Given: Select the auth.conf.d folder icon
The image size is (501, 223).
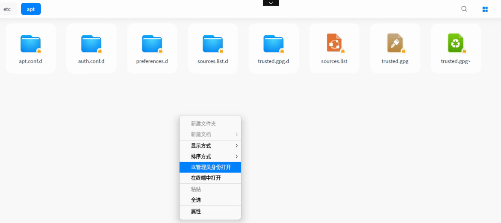Looking at the screenshot, I should click(91, 43).
